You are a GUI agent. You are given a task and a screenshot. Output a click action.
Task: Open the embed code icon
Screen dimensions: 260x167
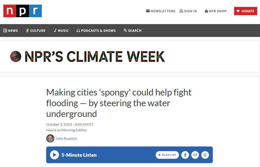coord(195,155)
